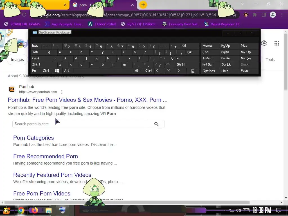Open the 'BEST OF HORRO...' bookmark
288x216 pixels.
pyautogui.click(x=139, y=24)
